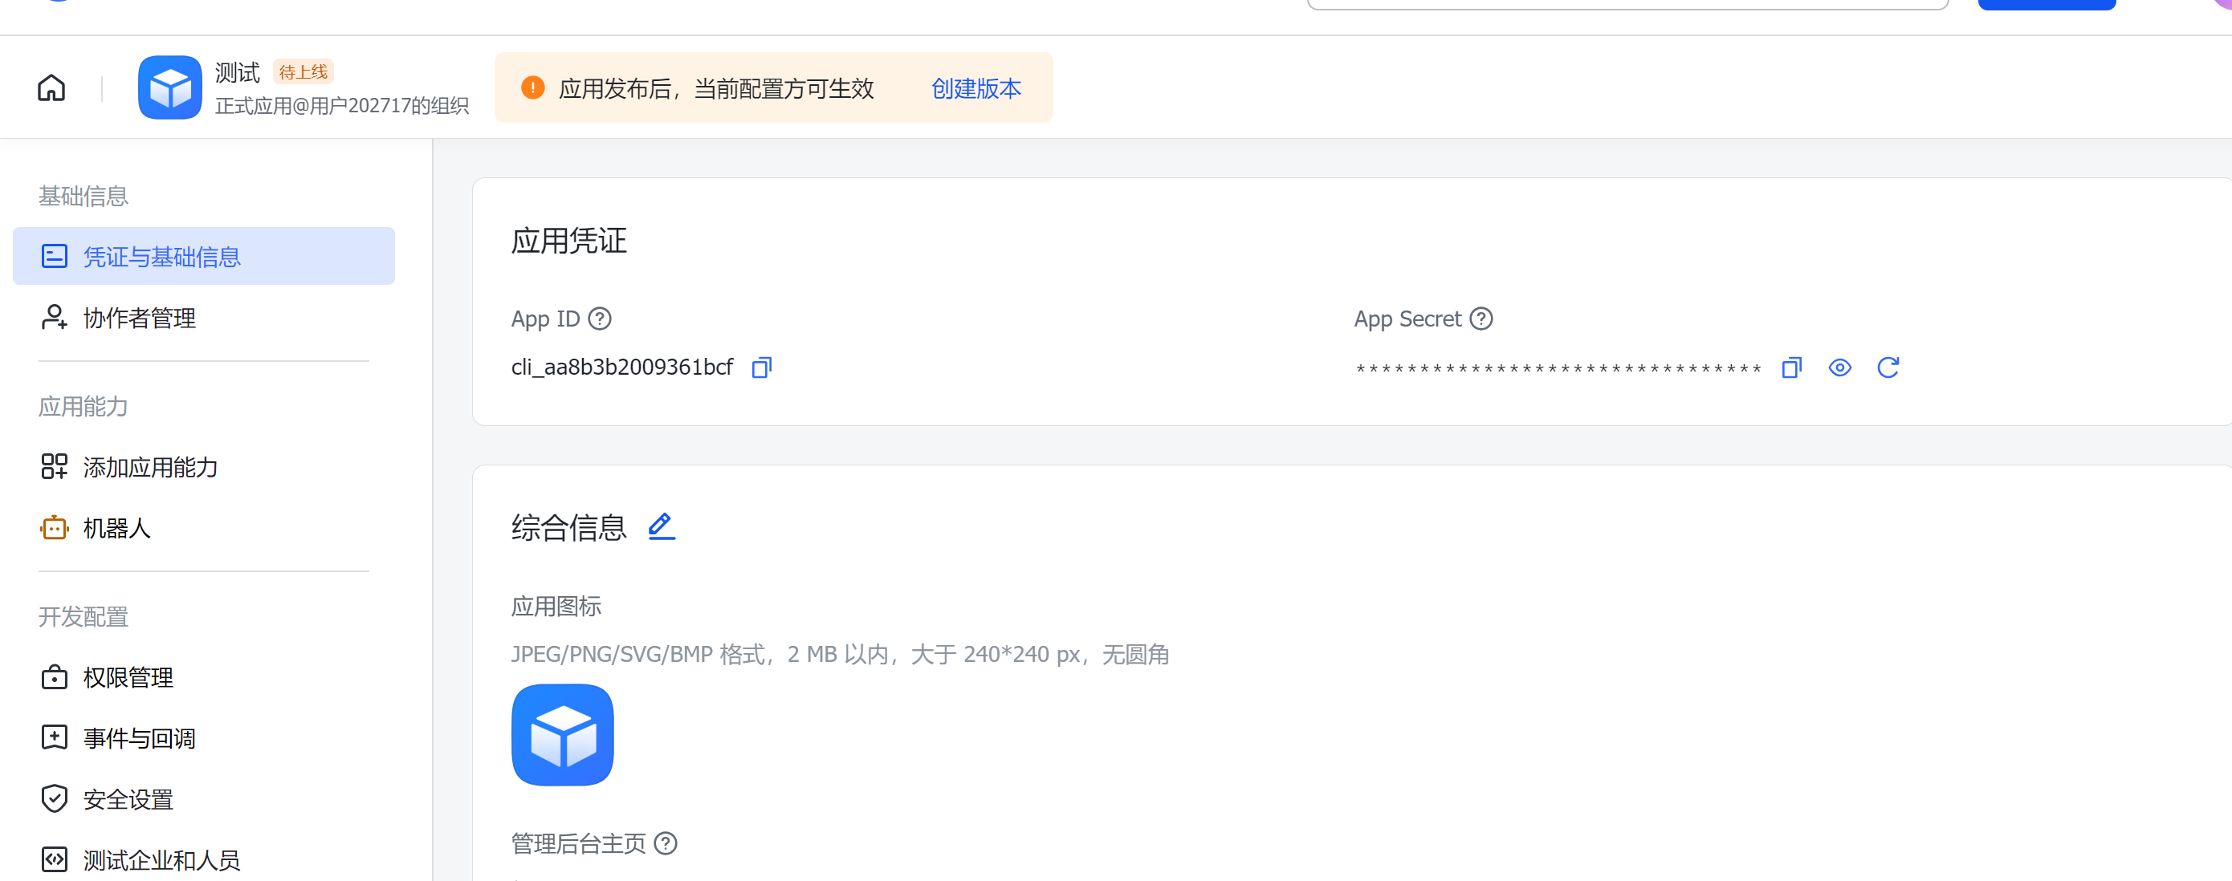The height and width of the screenshot is (881, 2232).
Task: Click app name 测试 in header
Action: [x=238, y=73]
